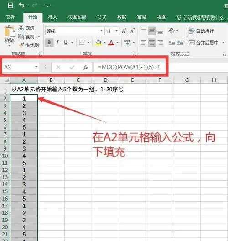The height and width of the screenshot is (241, 228).
Task: Switch to the 开始 ribbon tab
Action: pos(33,17)
